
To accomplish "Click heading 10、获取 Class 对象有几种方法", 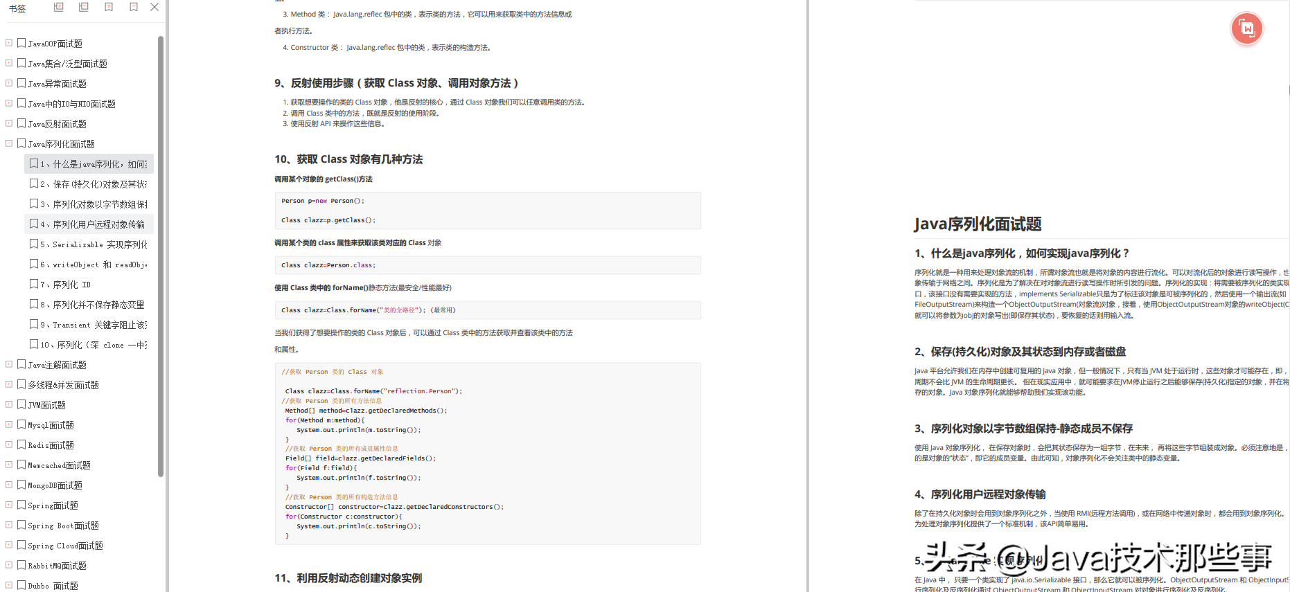I will click(348, 159).
